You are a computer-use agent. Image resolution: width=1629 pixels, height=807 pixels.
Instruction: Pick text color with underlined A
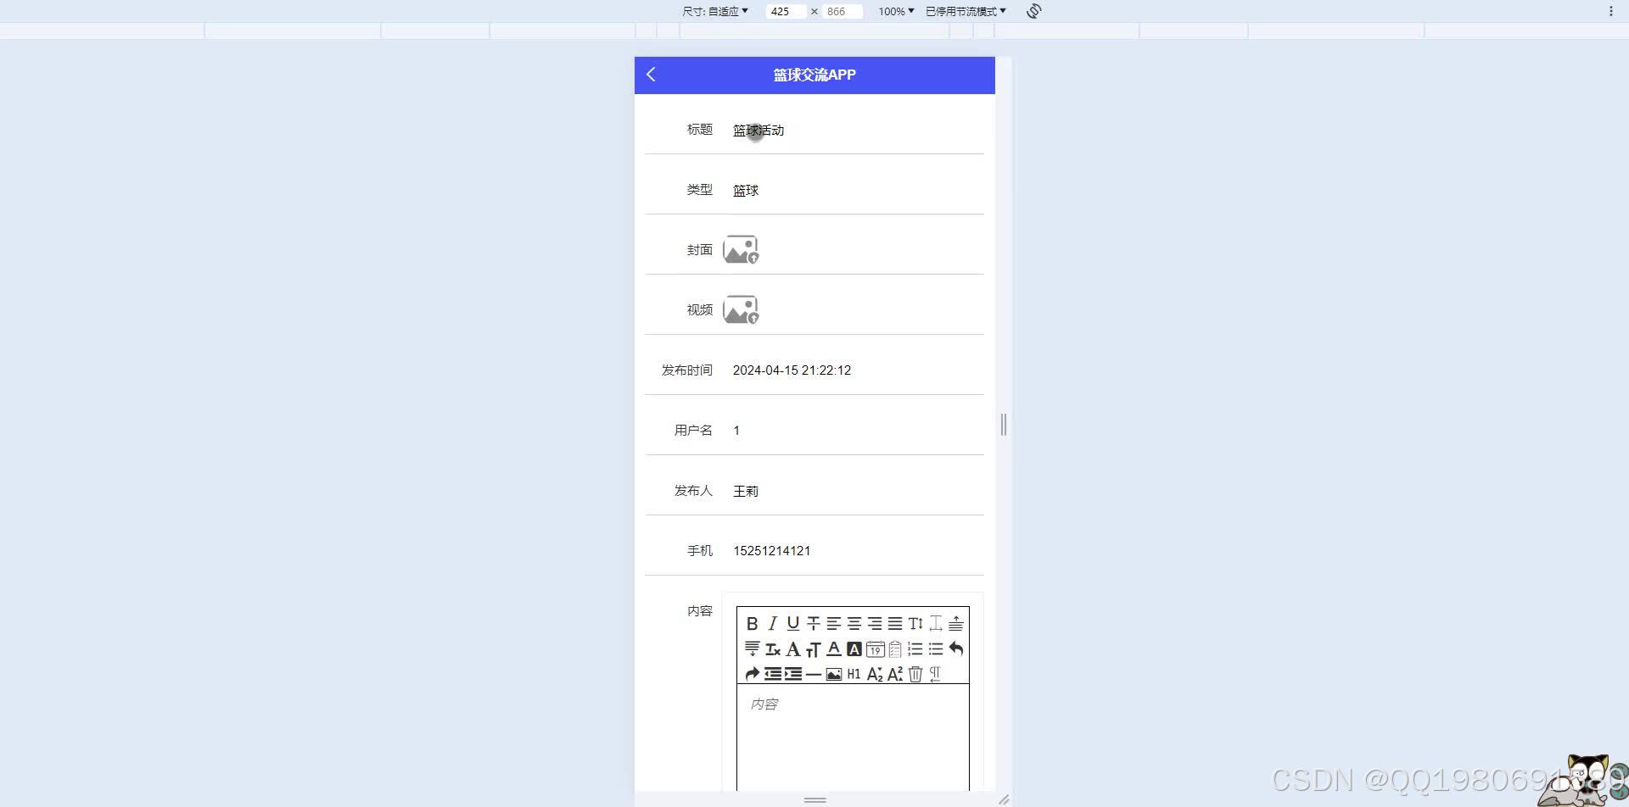click(833, 649)
